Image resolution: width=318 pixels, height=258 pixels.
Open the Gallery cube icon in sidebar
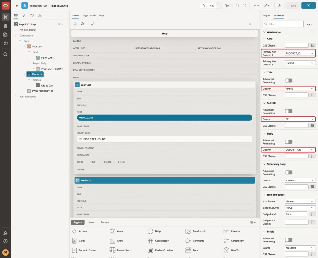tap(6, 43)
